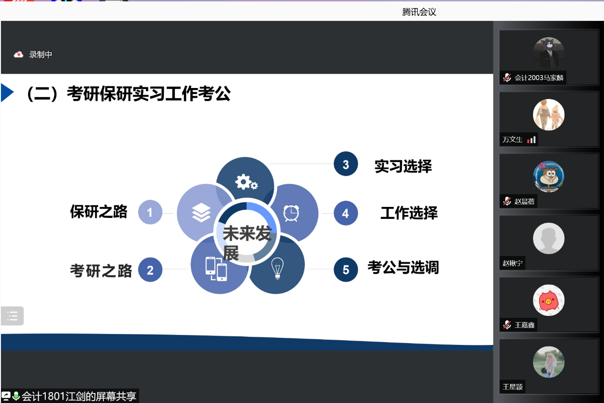Click number 1 badge for 保研之路
The height and width of the screenshot is (403, 604).
150,212
